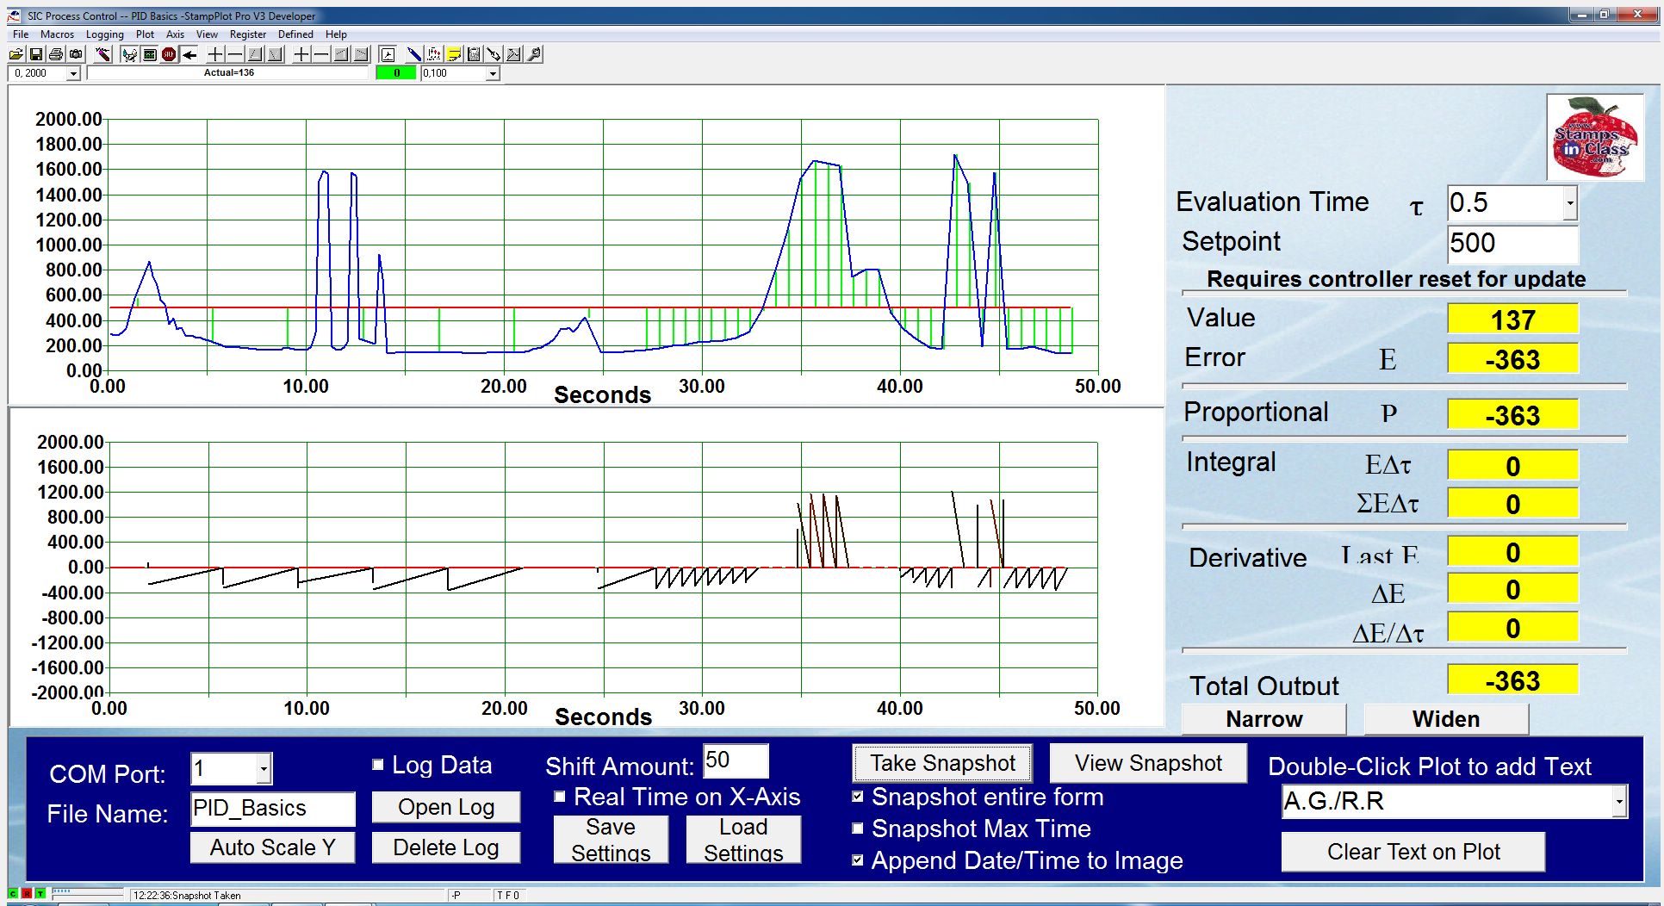This screenshot has height=906, width=1664.
Task: Check the Snapshot Max Time option
Action: tap(857, 828)
